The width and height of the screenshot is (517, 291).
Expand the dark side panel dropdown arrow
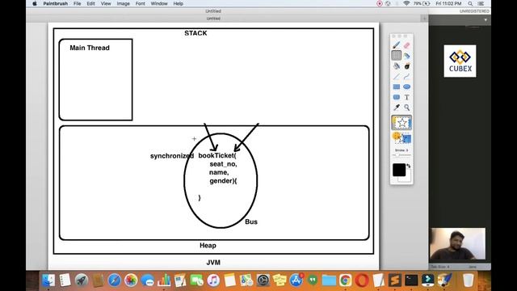click(x=485, y=19)
